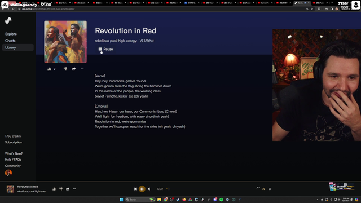Click Revolution in Red in player bar
The image size is (361, 203).
(28, 187)
